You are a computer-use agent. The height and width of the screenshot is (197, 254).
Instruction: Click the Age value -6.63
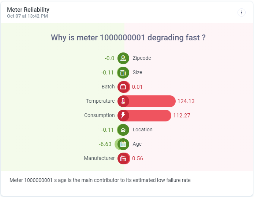[x=105, y=144]
